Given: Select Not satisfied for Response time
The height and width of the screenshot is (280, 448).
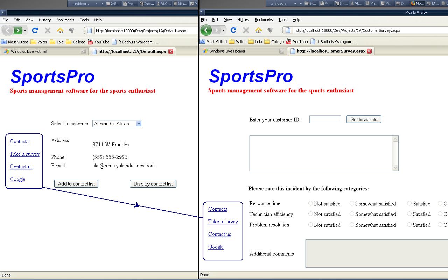Looking at the screenshot, I should [310, 203].
